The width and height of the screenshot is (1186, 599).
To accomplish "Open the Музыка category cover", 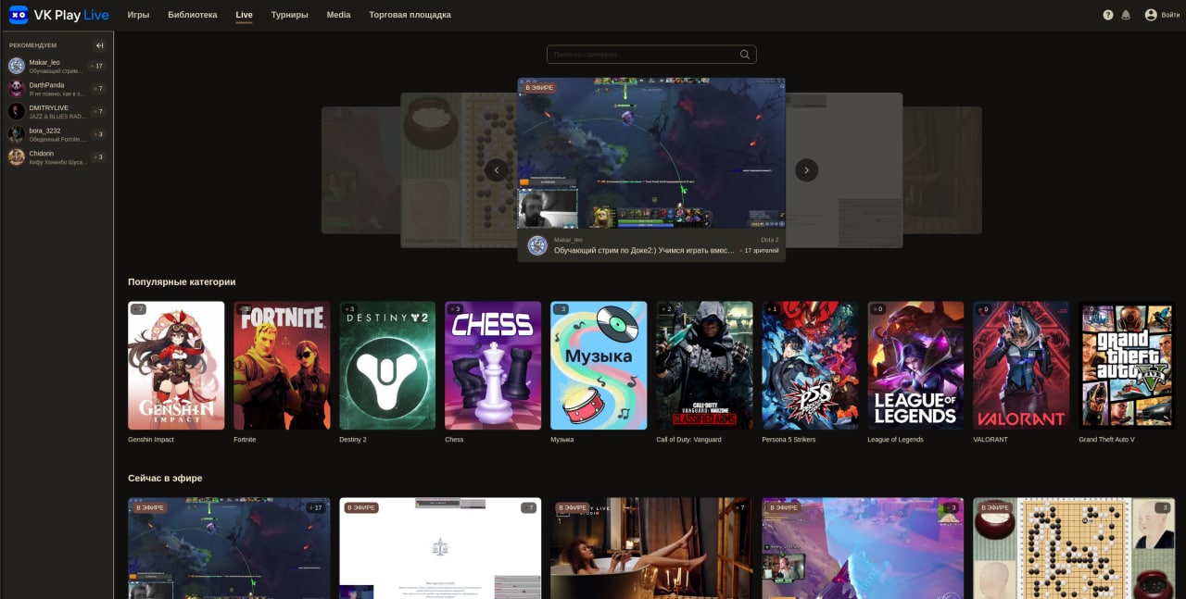I will (x=599, y=365).
